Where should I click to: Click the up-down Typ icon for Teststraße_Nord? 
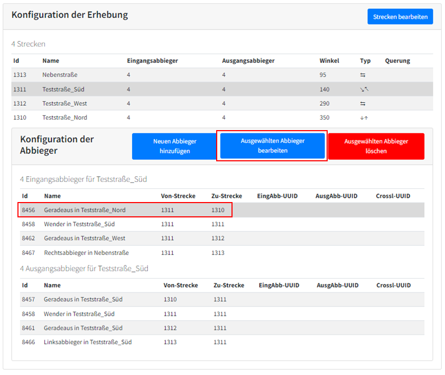pos(364,117)
